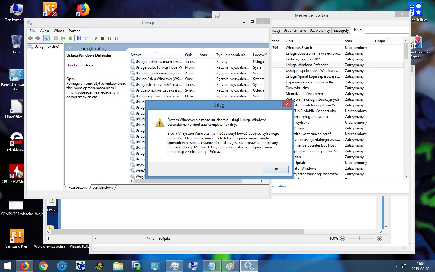The image size is (435, 272).
Task: Click the Uruchom link to start service
Action: [x=74, y=65]
